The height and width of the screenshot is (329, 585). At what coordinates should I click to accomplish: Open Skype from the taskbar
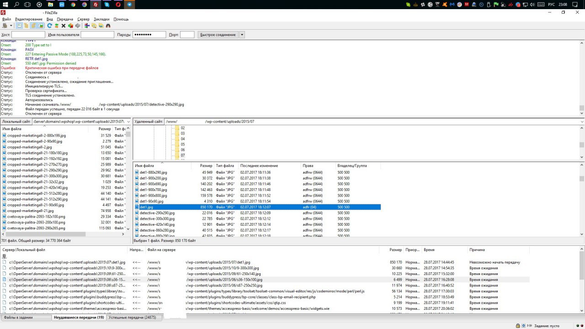(107, 5)
